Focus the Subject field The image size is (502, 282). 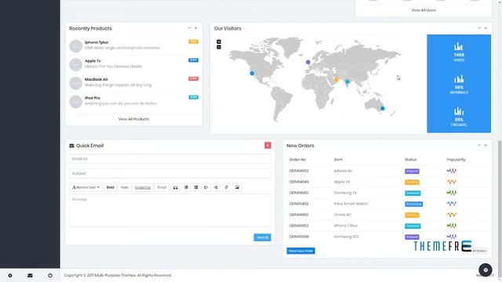[170, 173]
